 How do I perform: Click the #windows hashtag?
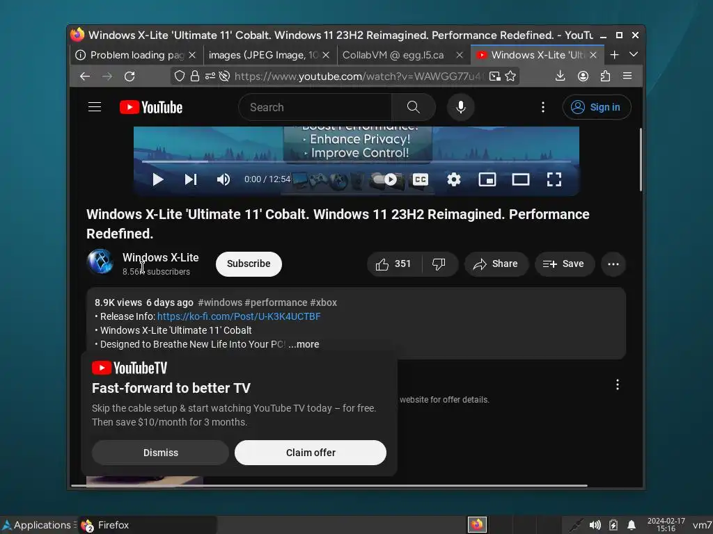click(220, 302)
